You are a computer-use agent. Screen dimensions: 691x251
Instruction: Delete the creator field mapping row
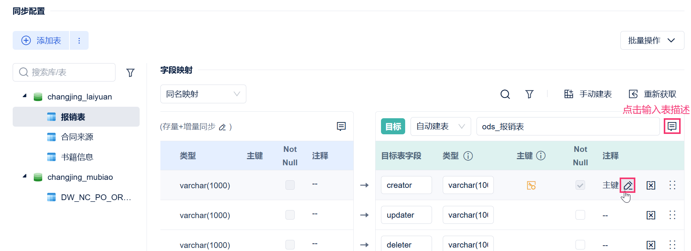(651, 186)
